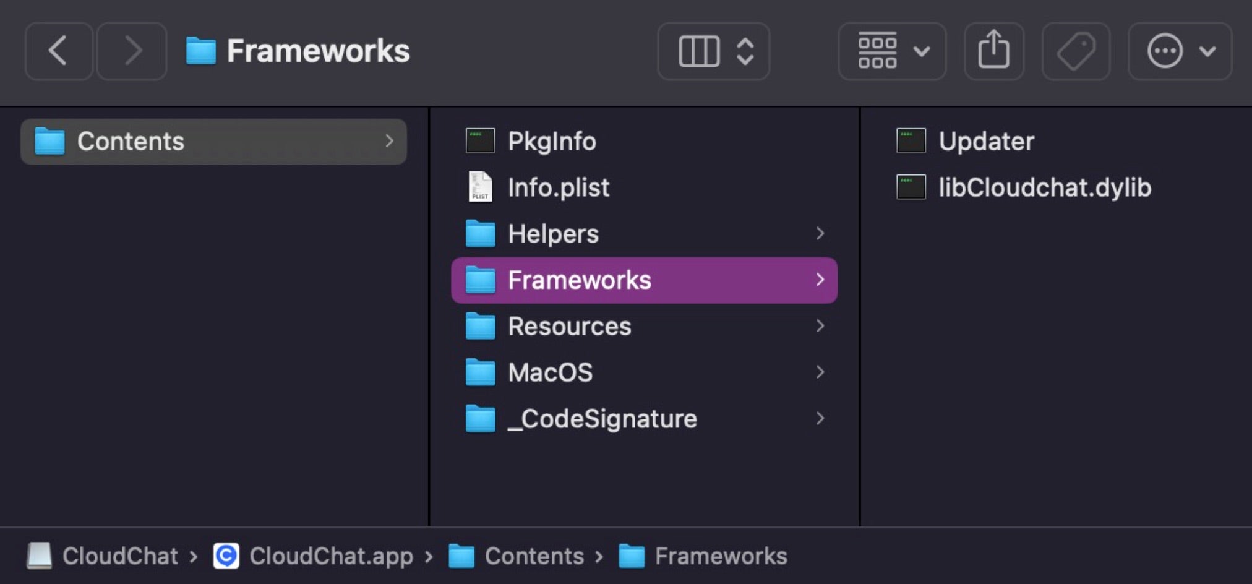Image resolution: width=1252 pixels, height=584 pixels.
Task: Click the Forward navigation arrow
Action: [132, 51]
